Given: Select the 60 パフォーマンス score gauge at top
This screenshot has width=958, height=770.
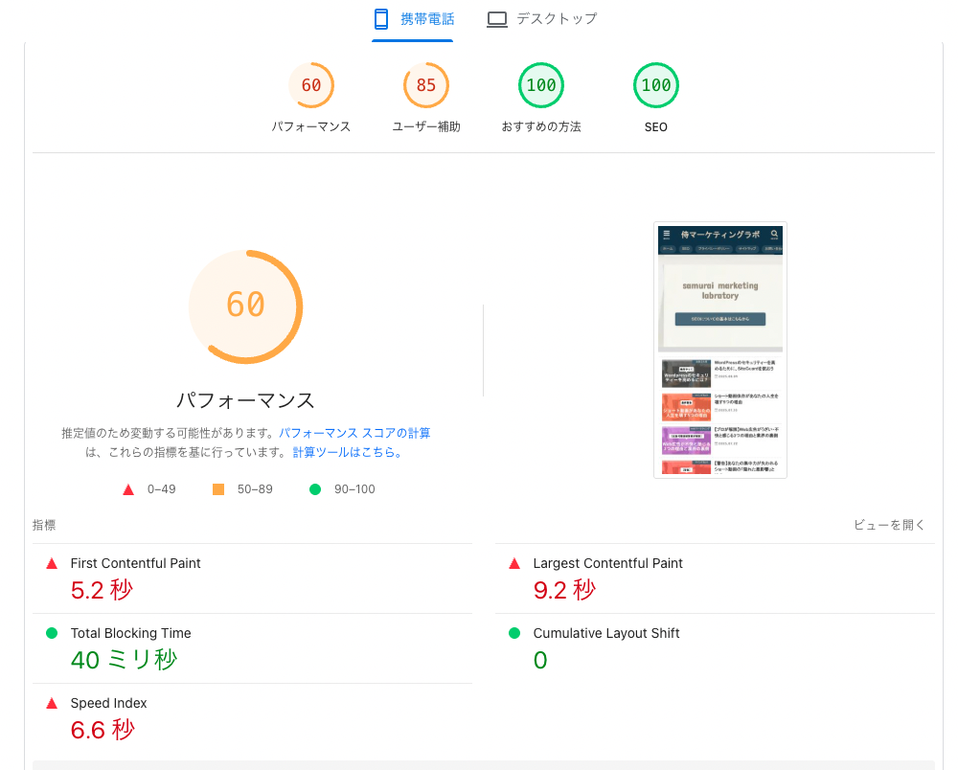Looking at the screenshot, I should [311, 85].
